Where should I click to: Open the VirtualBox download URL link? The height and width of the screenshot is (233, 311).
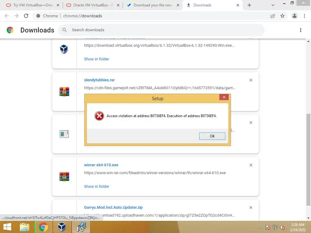tap(159, 46)
